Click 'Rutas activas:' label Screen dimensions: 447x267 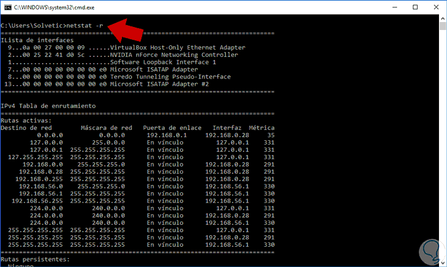(26, 121)
